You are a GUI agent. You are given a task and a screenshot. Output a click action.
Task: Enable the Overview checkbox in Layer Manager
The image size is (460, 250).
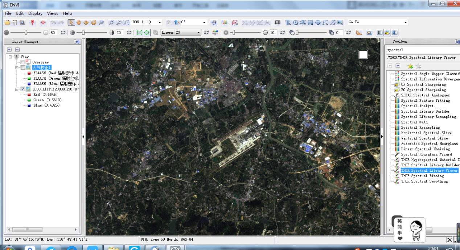23,62
